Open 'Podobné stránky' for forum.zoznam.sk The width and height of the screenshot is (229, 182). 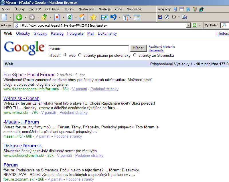(x=80, y=179)
